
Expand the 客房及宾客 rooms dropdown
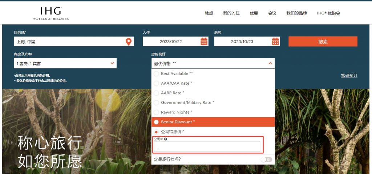[x=113, y=63]
